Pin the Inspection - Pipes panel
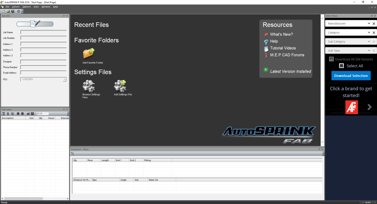Image resolution: width=377 pixels, height=204 pixels. pos(319,149)
